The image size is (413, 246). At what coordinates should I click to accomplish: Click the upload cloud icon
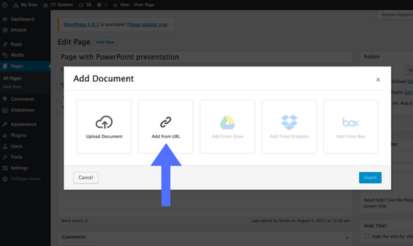point(104,122)
